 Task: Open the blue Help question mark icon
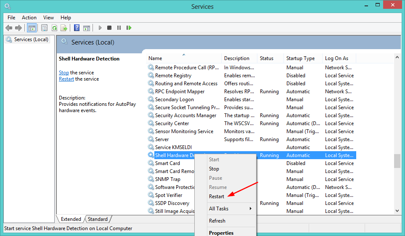77,28
